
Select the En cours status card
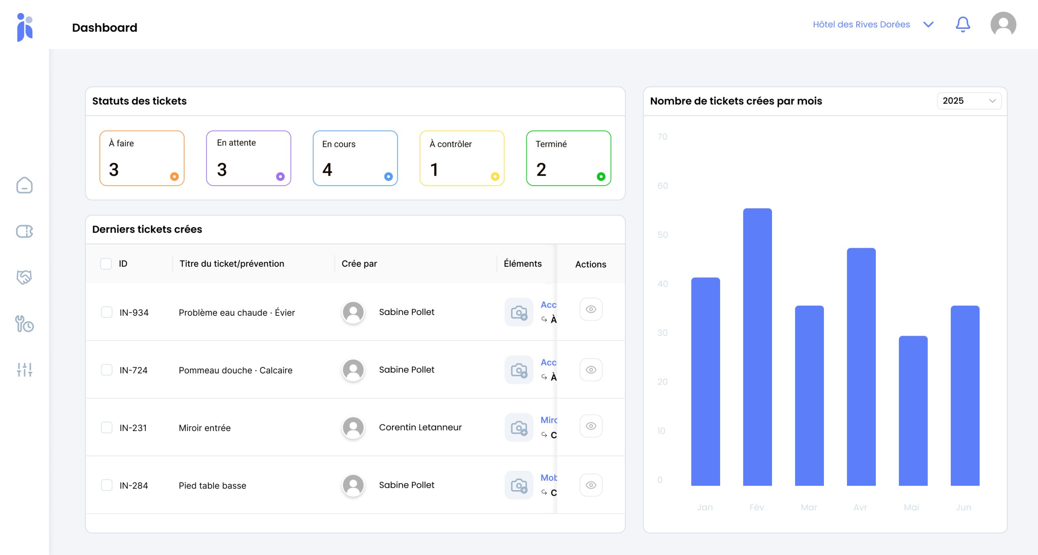pyautogui.click(x=355, y=158)
